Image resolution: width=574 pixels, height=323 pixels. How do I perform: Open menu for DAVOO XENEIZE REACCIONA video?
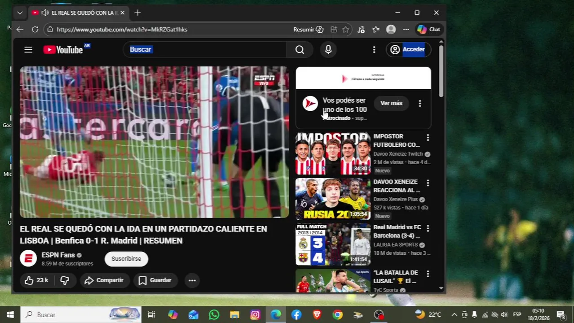coord(428,183)
